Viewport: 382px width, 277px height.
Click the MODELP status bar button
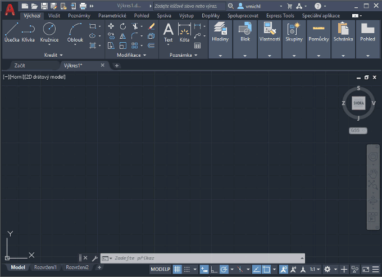pos(160,270)
